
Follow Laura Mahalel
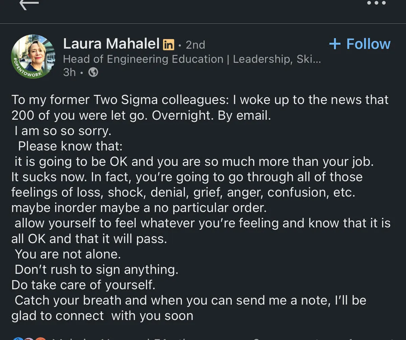(x=360, y=44)
